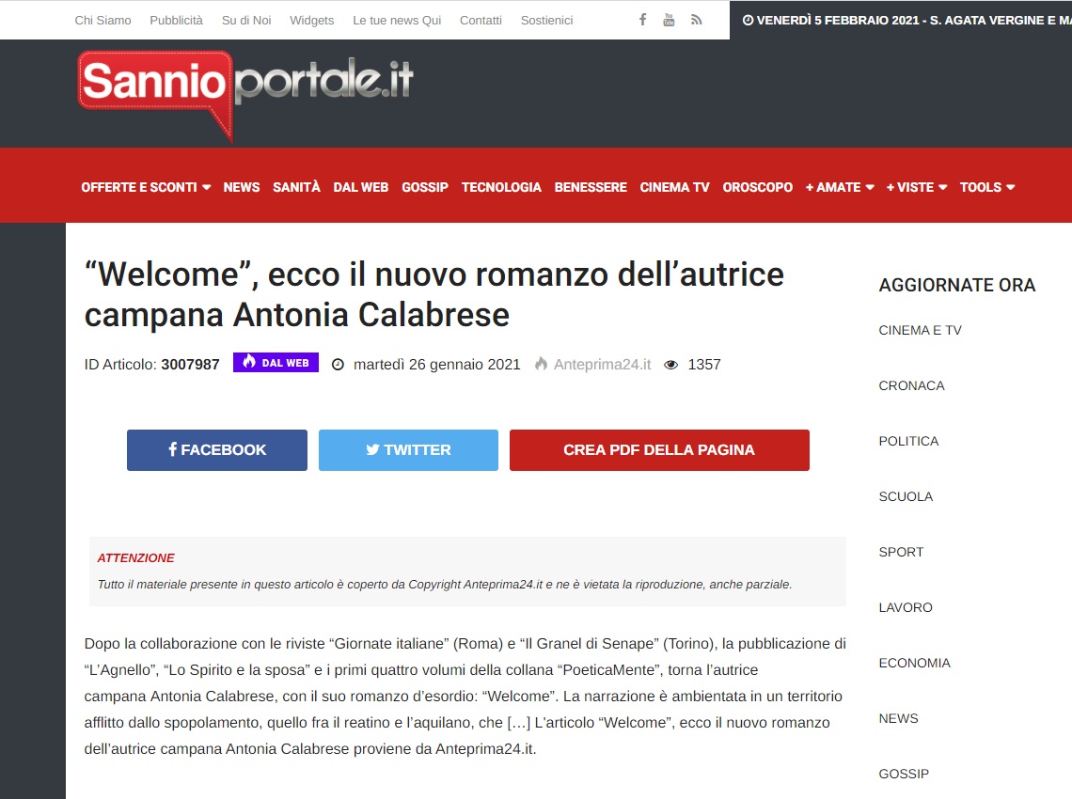Click the ATTENZIONE notice heading

click(x=135, y=557)
